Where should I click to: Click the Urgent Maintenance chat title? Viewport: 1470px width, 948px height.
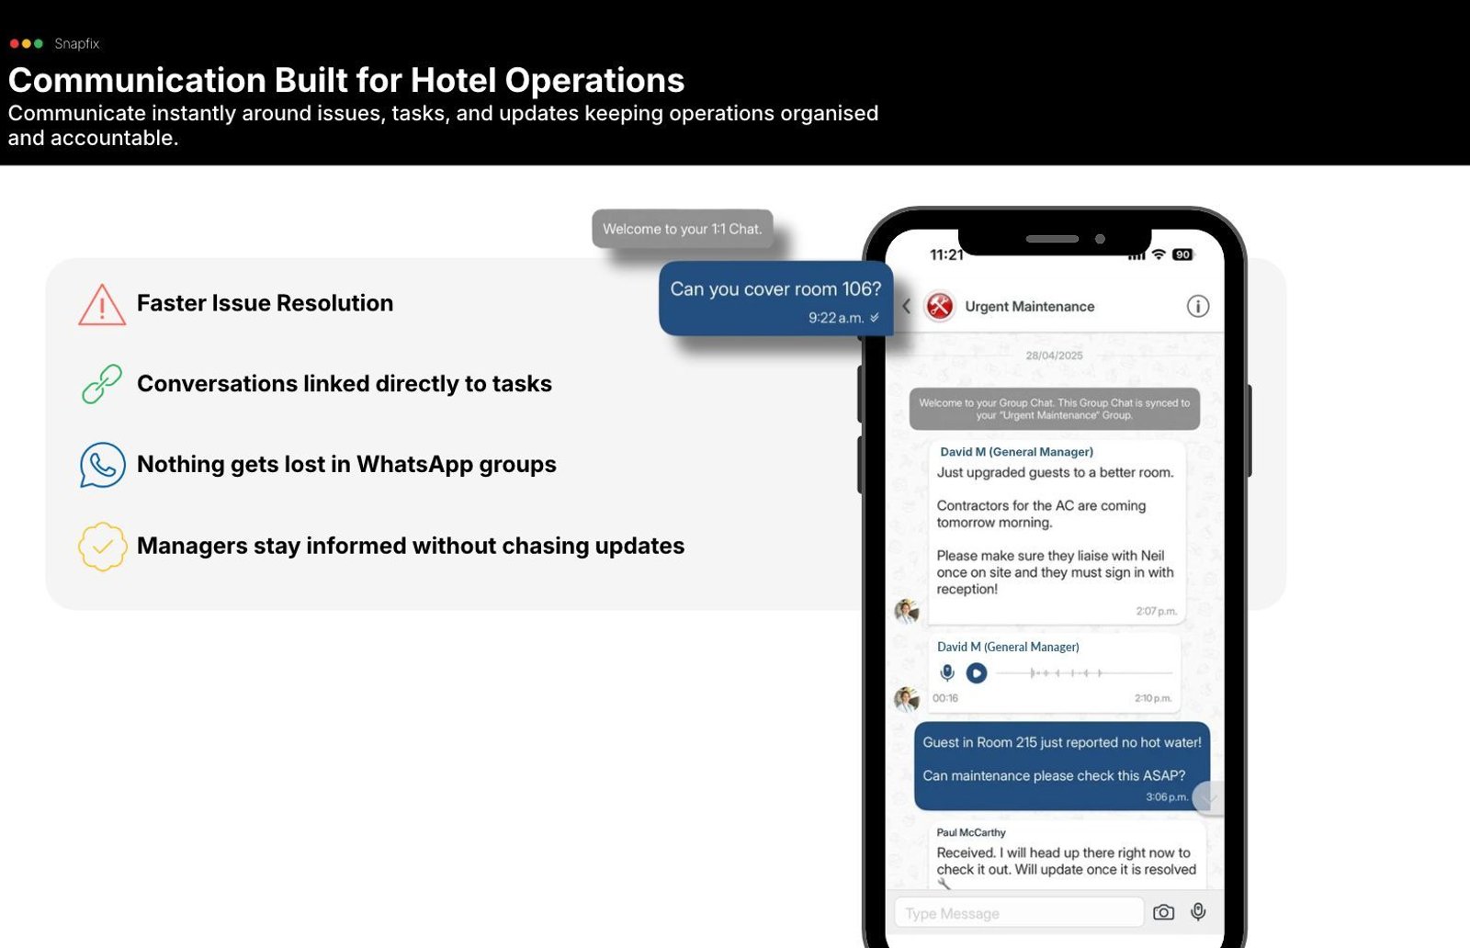[1029, 307]
